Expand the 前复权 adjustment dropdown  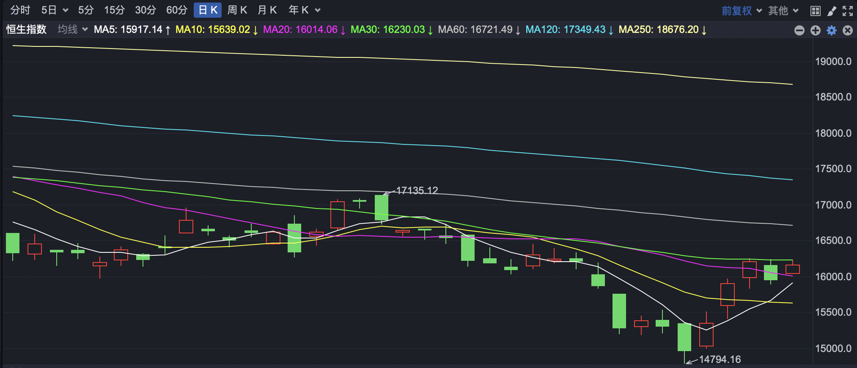pyautogui.click(x=742, y=11)
